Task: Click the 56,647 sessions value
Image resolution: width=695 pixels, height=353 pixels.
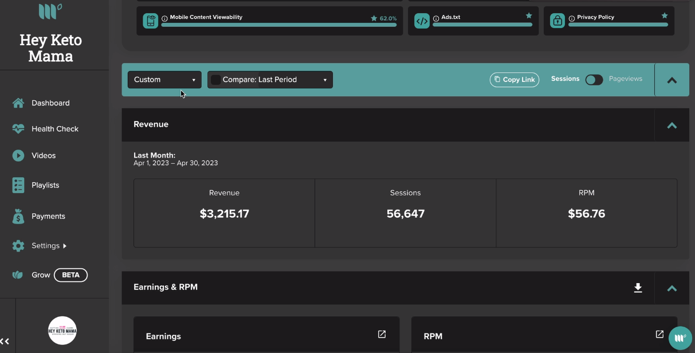Action: 406,214
